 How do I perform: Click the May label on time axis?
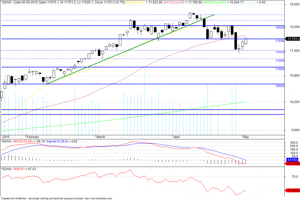pyautogui.click(x=246, y=137)
